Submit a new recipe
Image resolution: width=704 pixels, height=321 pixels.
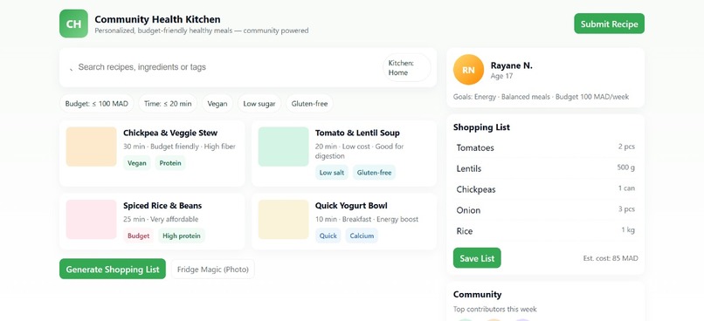pyautogui.click(x=609, y=24)
